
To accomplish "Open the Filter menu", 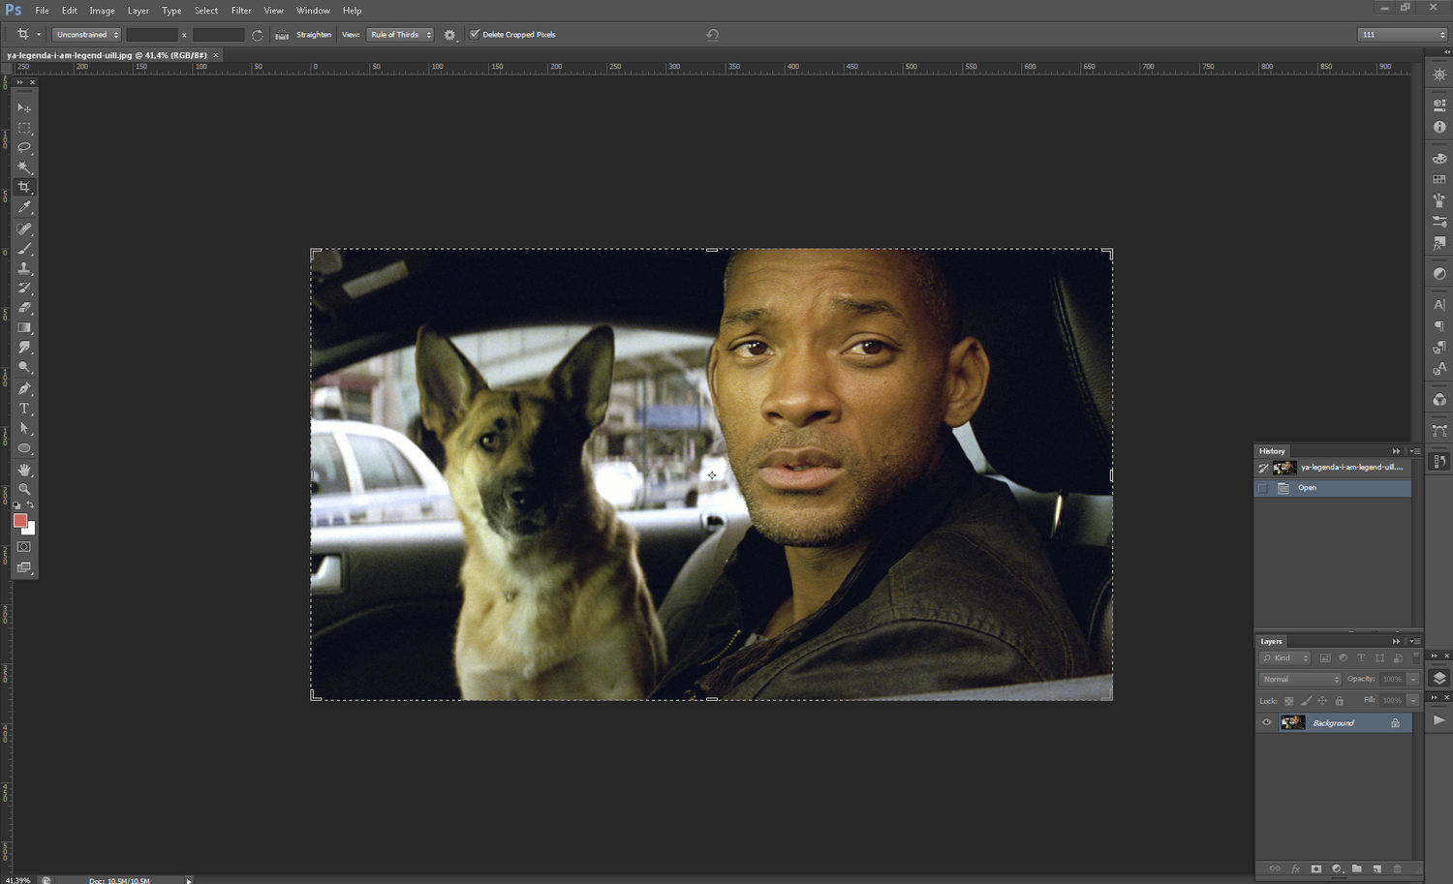I will pos(241,11).
